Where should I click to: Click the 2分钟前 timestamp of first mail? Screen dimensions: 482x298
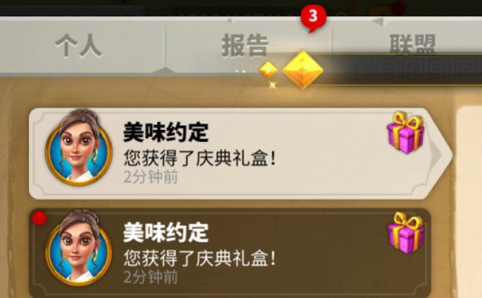(150, 177)
